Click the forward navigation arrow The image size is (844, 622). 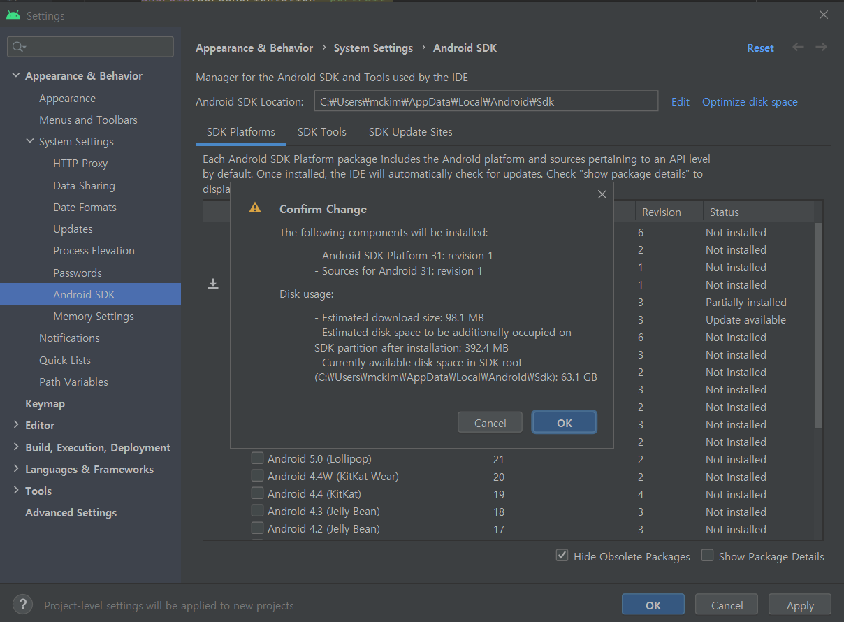[821, 48]
